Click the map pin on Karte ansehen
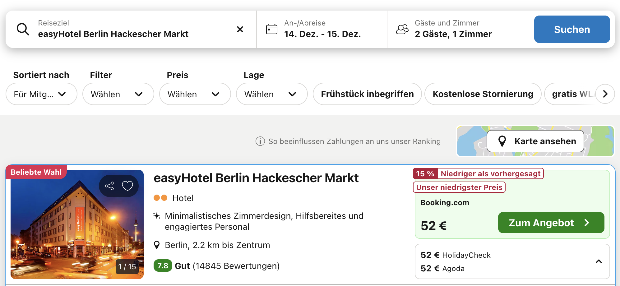 click(x=502, y=141)
